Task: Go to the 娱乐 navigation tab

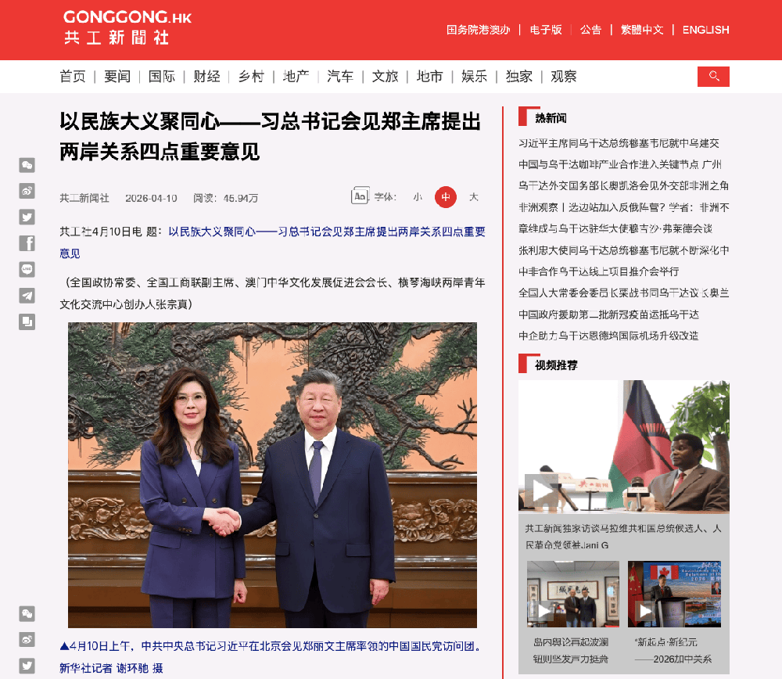Action: point(474,77)
